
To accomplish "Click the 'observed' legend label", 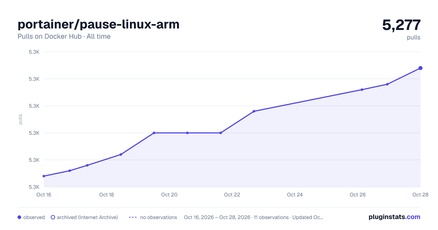I will pyautogui.click(x=34, y=217).
